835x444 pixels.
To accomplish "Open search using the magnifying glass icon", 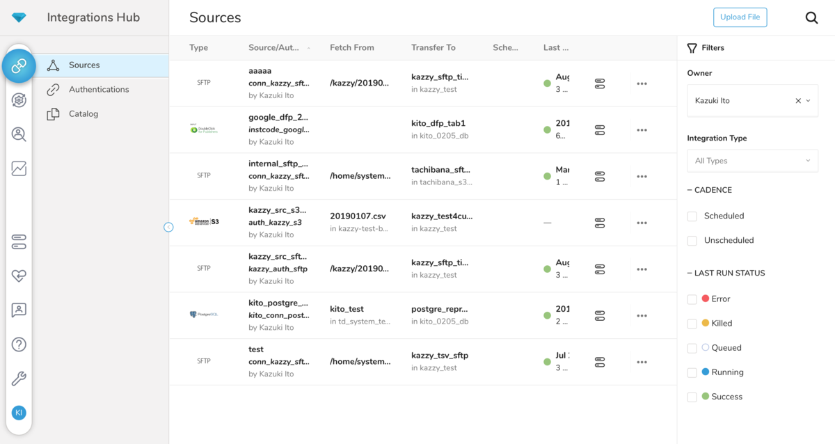I will point(811,17).
